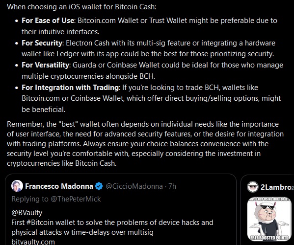This screenshot has width=294, height=245.
Task: Open Francesco Madonna's profile avatar
Action: click(17, 186)
